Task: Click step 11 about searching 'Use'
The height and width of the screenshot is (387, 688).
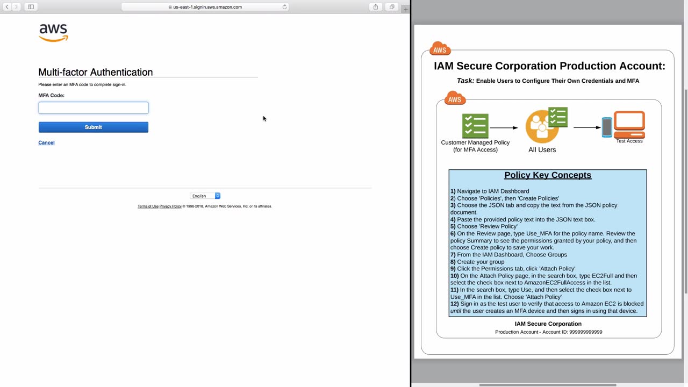Action: pos(541,293)
